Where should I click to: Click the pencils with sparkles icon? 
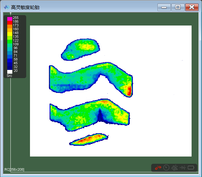tap(175, 168)
